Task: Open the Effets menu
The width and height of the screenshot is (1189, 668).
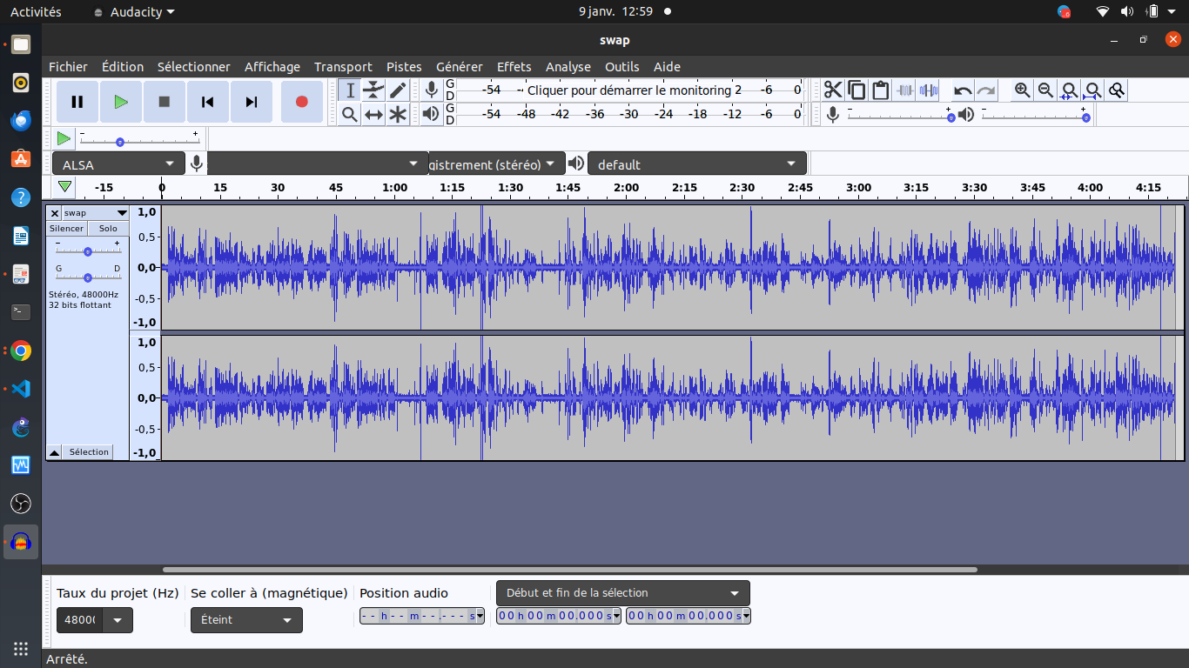Action: tap(514, 67)
